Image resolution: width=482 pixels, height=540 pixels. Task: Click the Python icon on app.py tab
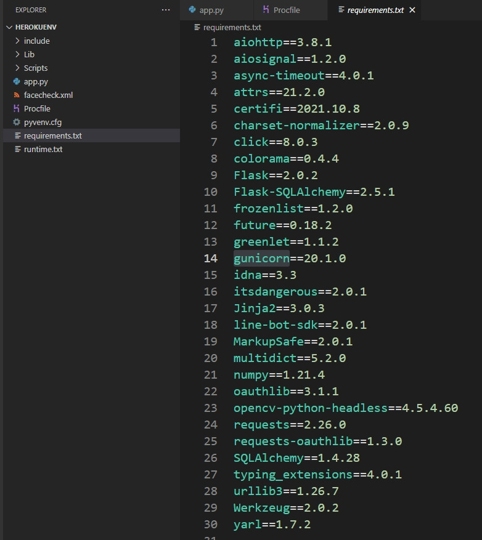[x=192, y=10]
